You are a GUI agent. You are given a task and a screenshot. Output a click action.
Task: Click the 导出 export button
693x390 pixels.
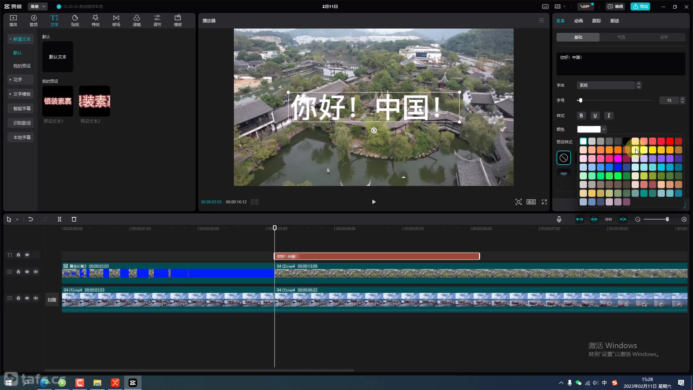pyautogui.click(x=640, y=6)
